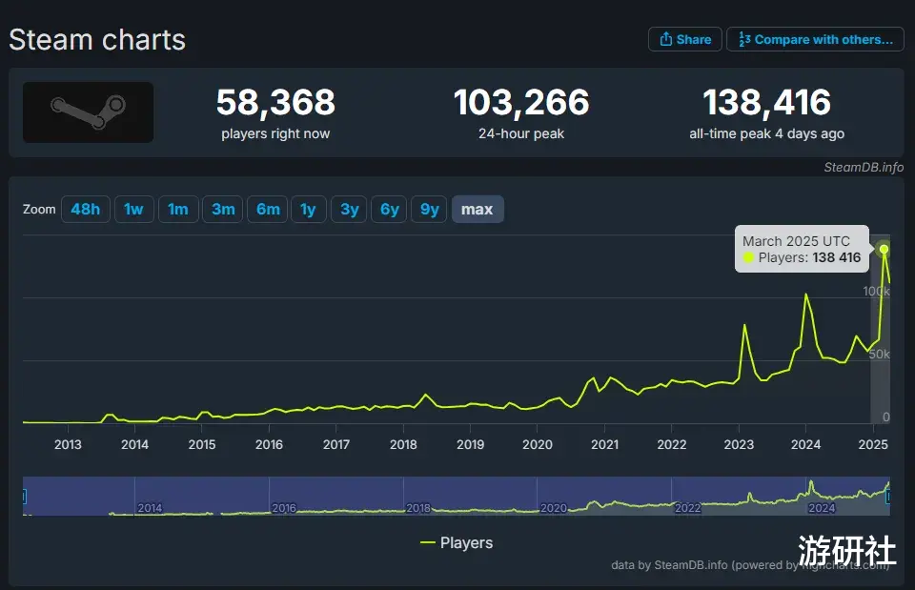
Task: Click the left navigator range handle
Action: pos(24,496)
